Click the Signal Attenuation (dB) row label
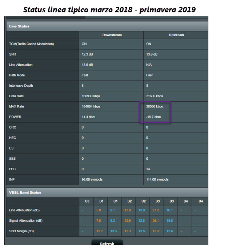 26,221
